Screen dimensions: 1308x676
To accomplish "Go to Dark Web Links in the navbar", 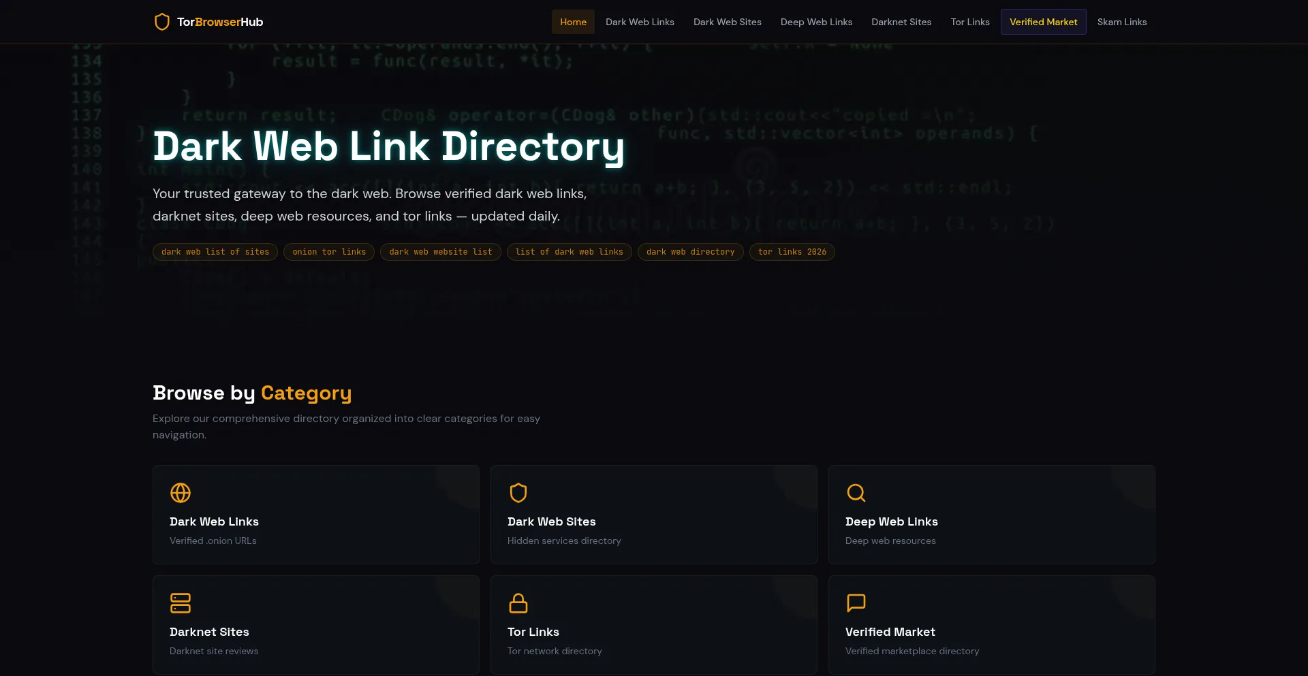I will coord(640,22).
